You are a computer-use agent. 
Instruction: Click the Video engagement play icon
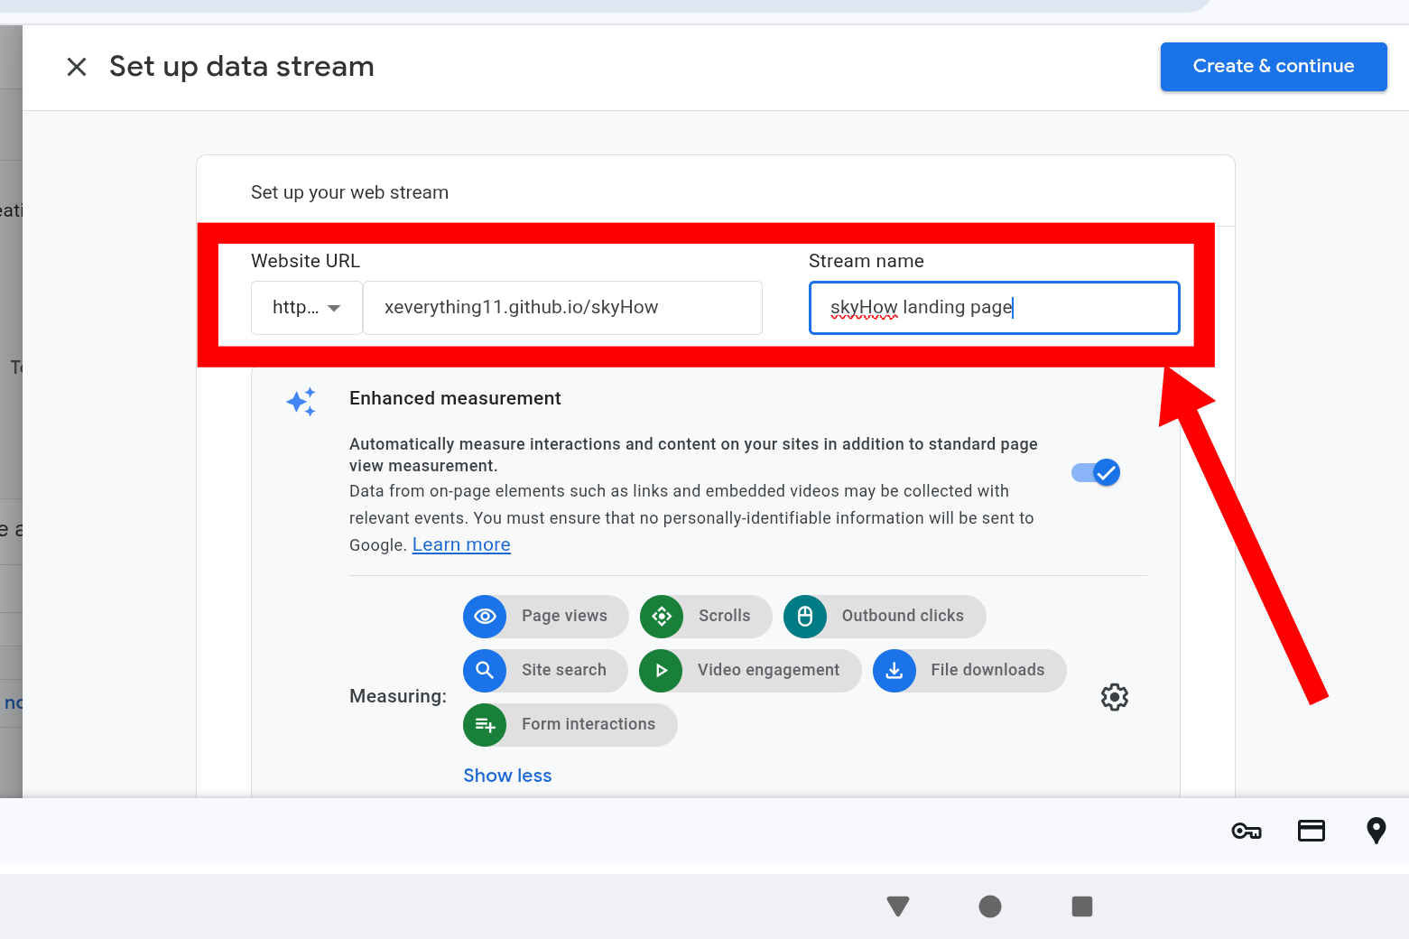661,671
